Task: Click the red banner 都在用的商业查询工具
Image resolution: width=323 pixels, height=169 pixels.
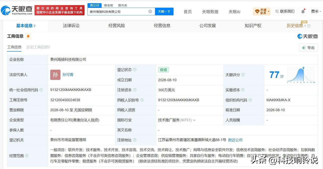Action: [x=60, y=10]
